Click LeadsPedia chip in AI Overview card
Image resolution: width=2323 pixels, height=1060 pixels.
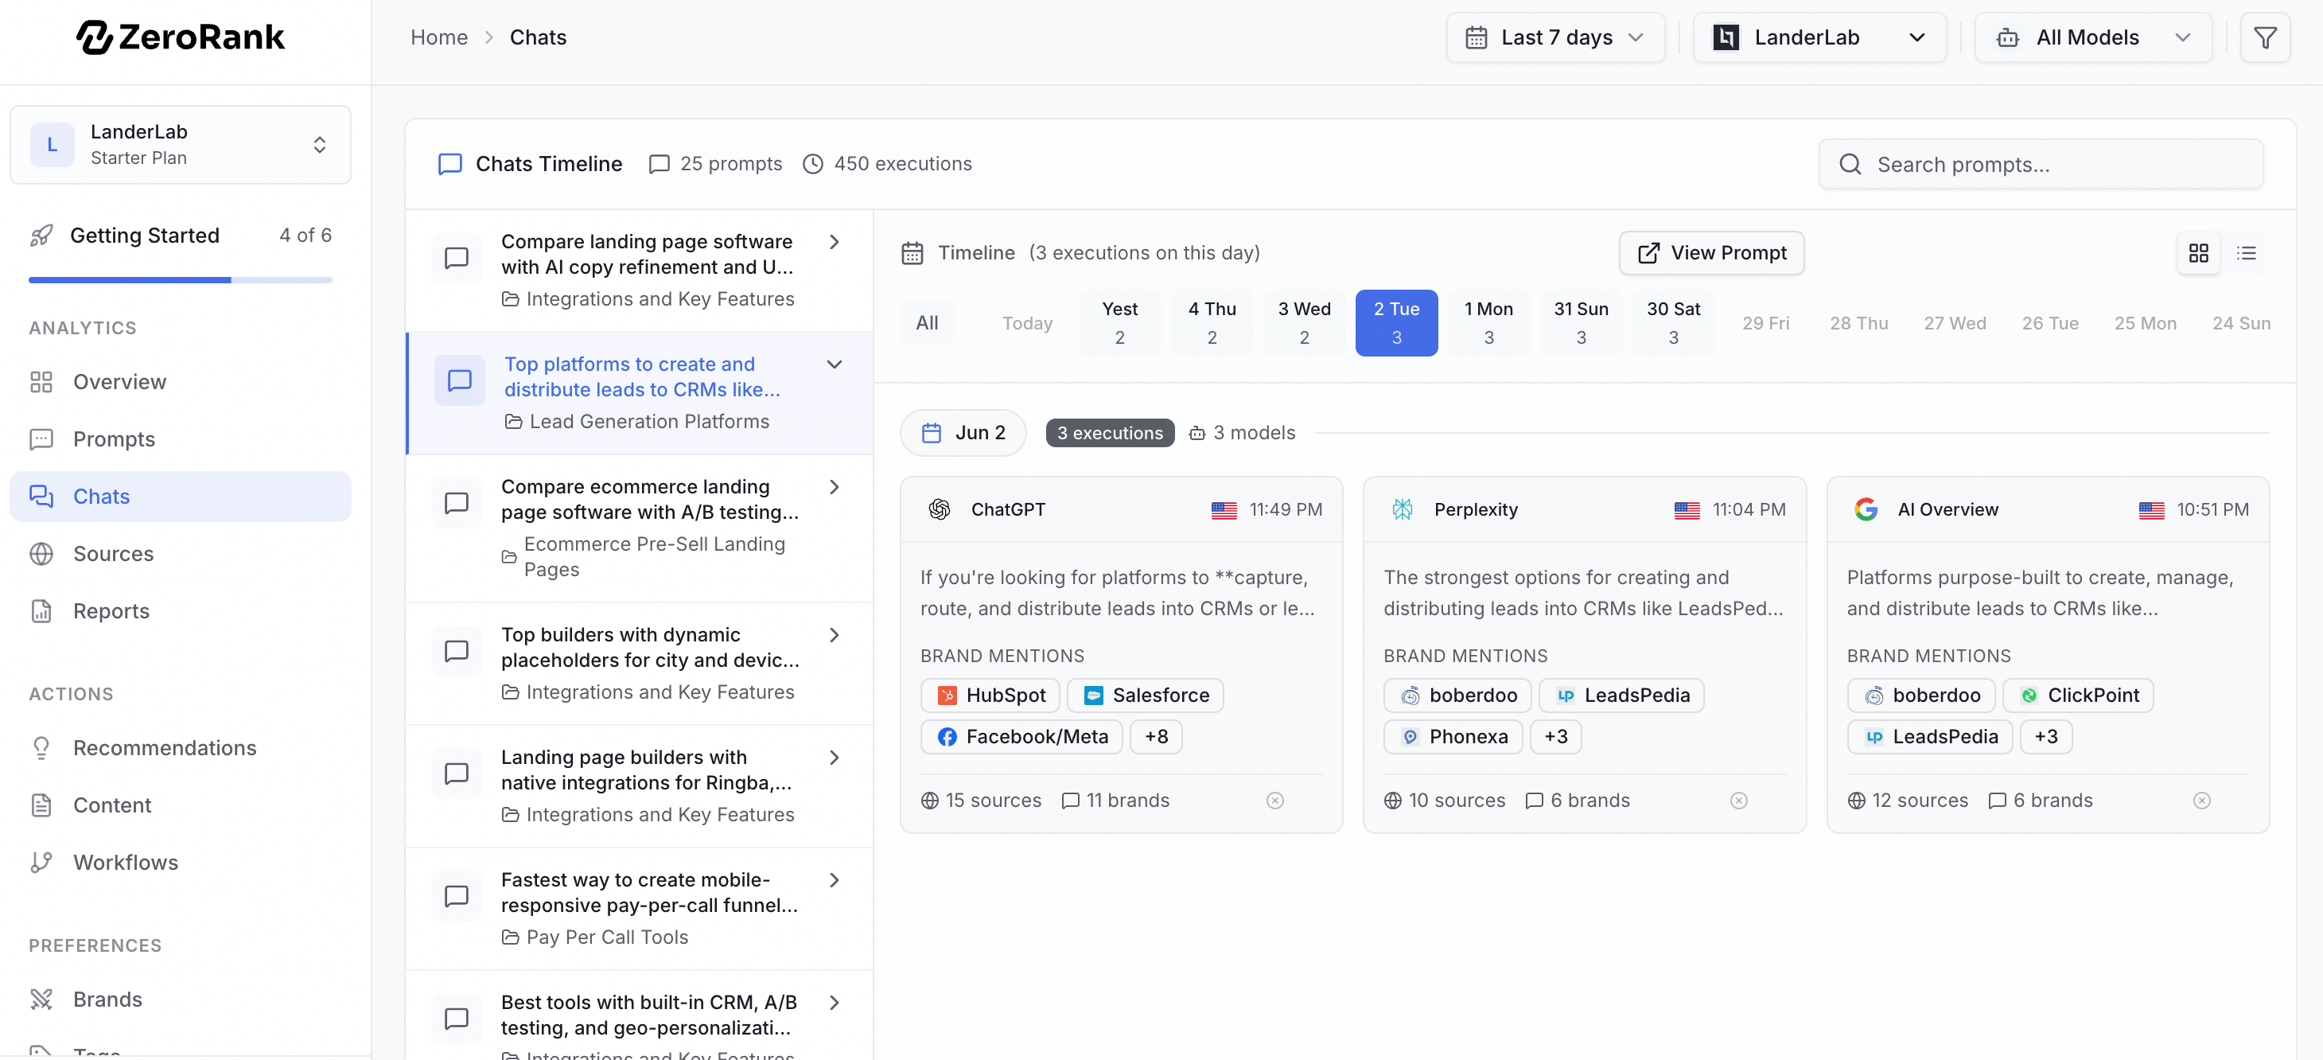point(1930,737)
